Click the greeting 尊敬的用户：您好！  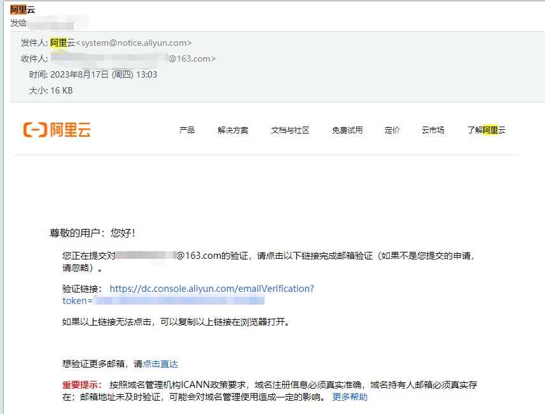tap(92, 233)
